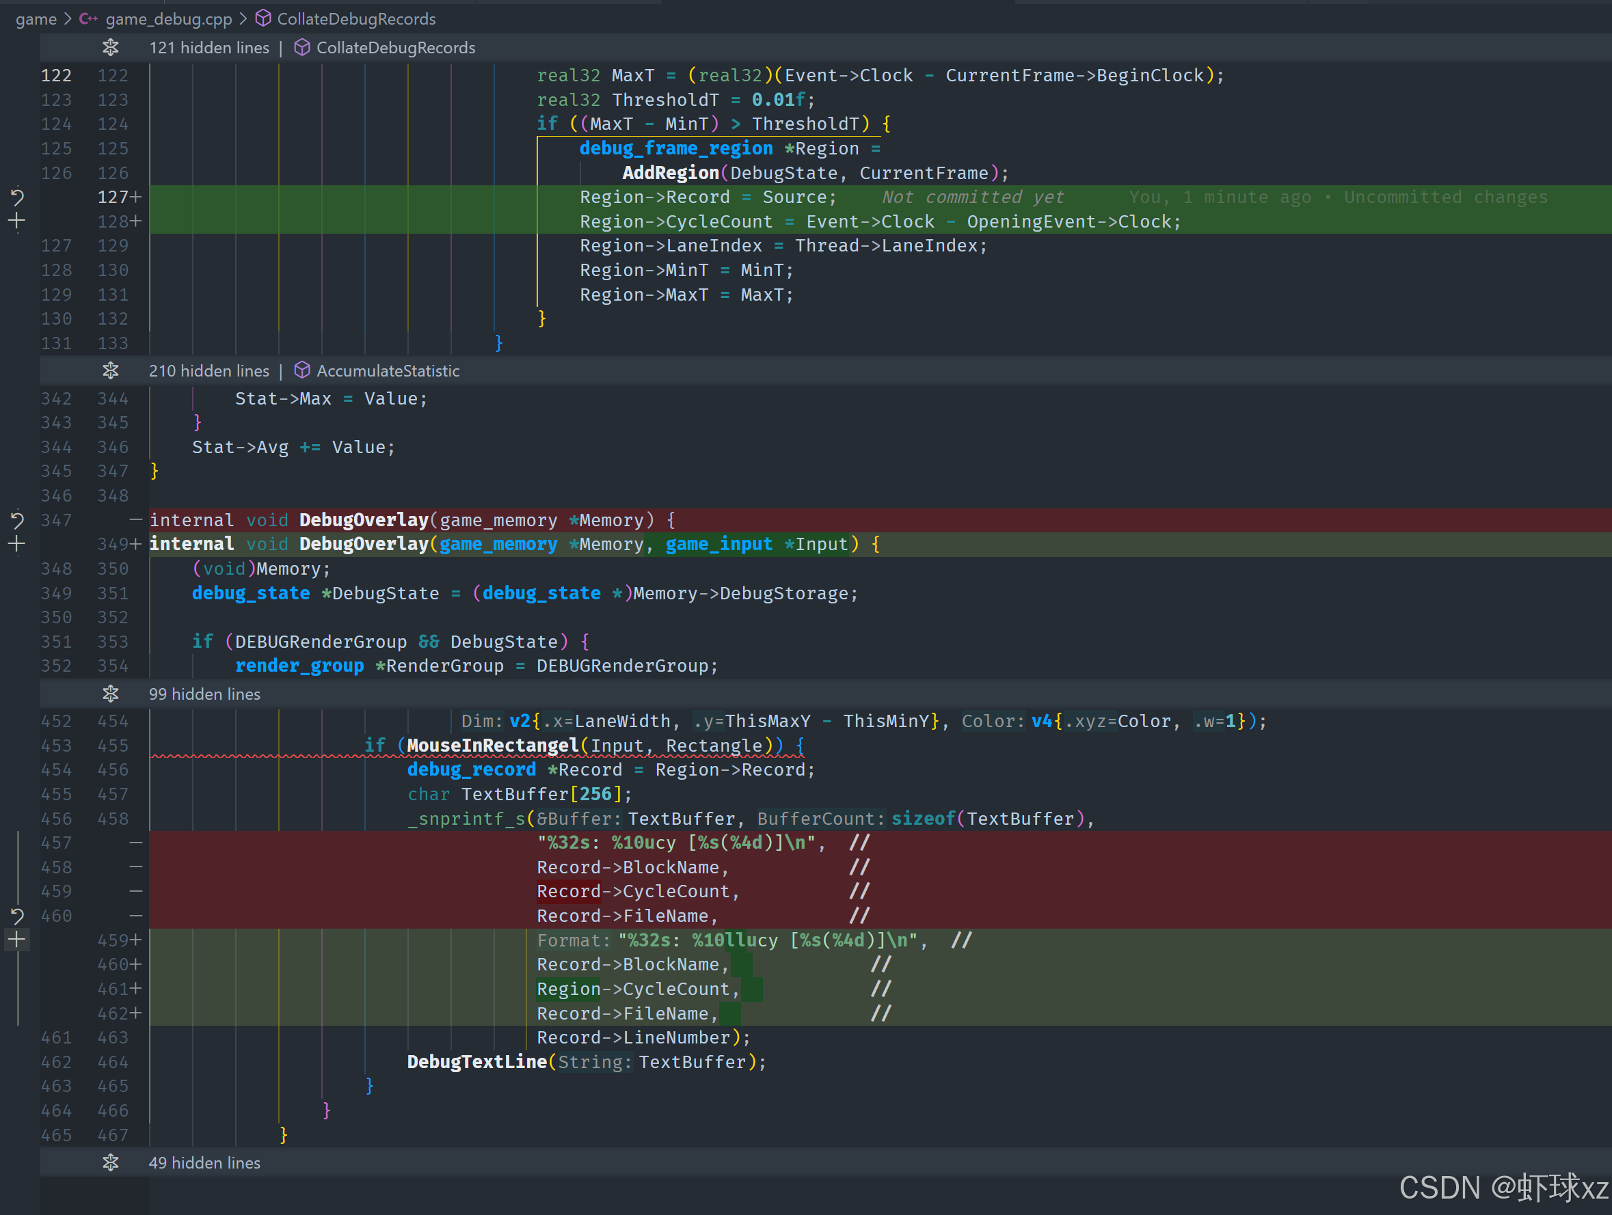The image size is (1612, 1215).
Task: Revert the snprintf format change near line 460
Action: coord(17,916)
